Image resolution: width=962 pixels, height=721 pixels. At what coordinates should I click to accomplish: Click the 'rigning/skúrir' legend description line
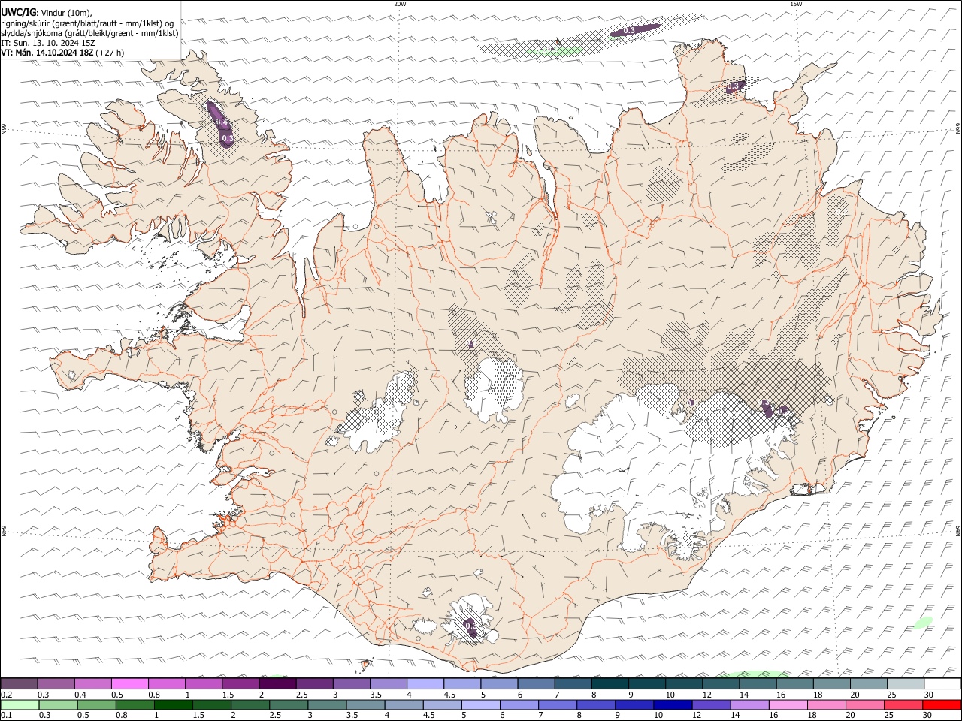pyautogui.click(x=87, y=23)
